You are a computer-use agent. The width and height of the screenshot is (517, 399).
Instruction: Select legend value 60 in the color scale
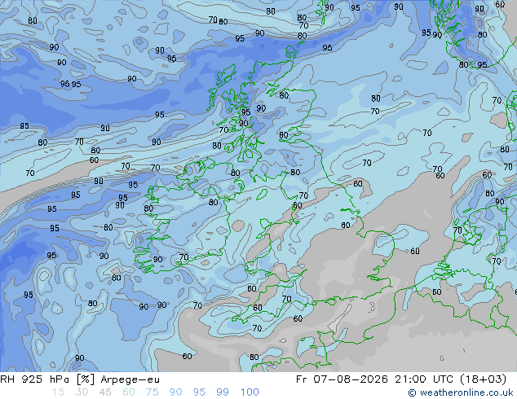click(x=129, y=392)
